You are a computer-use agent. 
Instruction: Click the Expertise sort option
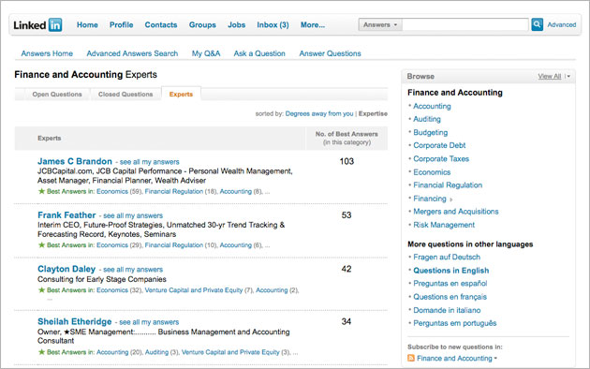point(373,113)
